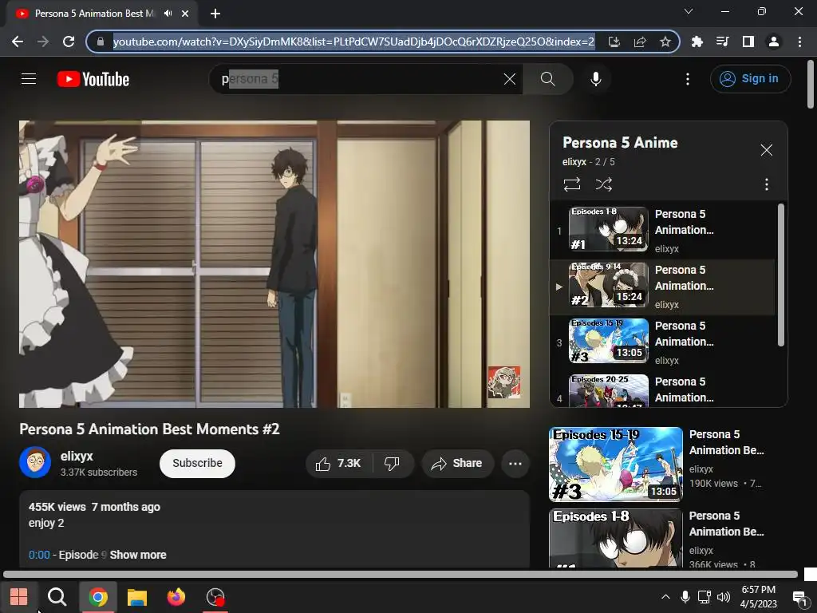Image resolution: width=817 pixels, height=613 pixels.
Task: Open Chrome three-dot menu
Action: pyautogui.click(x=799, y=42)
